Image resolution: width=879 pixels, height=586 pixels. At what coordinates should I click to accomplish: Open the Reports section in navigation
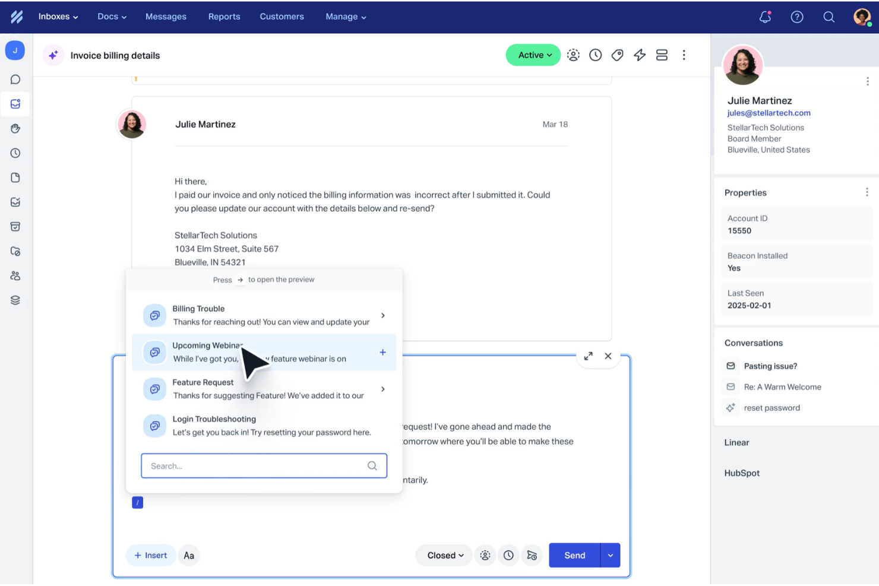pyautogui.click(x=224, y=17)
